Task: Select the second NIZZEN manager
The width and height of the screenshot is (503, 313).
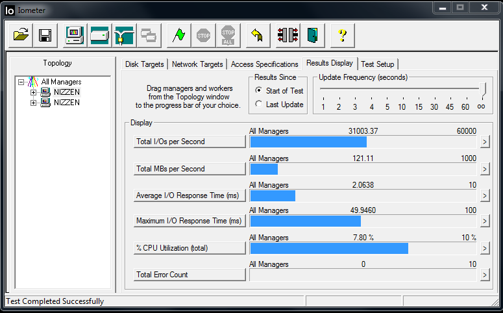Action: 67,103
